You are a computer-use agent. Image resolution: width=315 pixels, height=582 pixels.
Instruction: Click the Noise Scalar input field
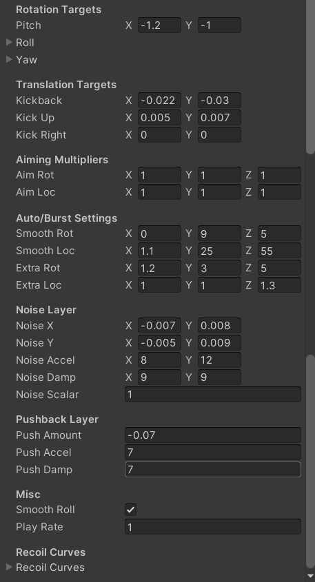(213, 394)
